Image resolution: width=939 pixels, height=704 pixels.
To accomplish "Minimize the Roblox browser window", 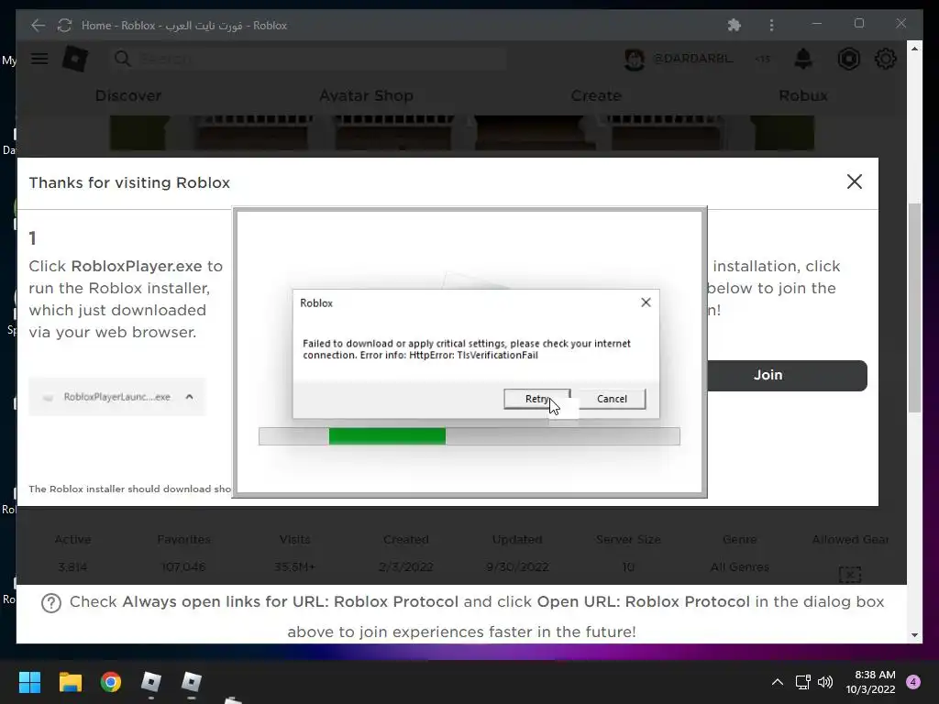I will (817, 24).
